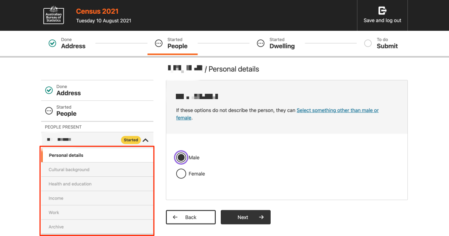Click the Save and log out icon

tap(382, 11)
